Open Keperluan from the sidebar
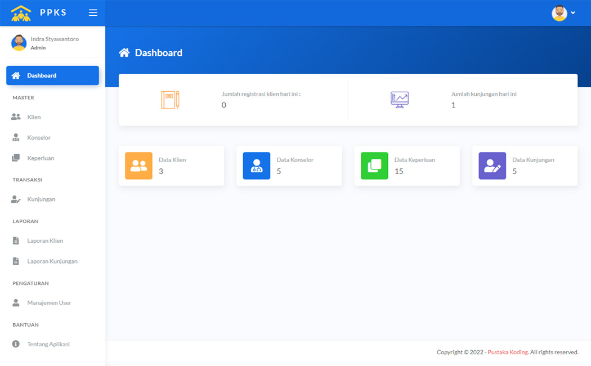The width and height of the screenshot is (591, 366). 41,158
